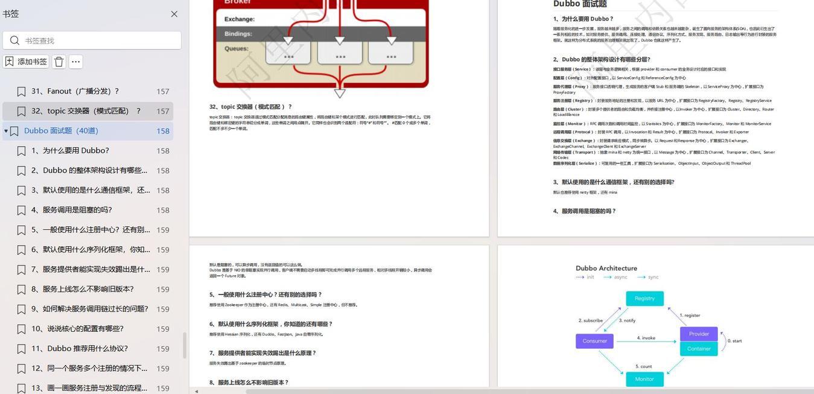Open bookmark 31、Fanout（广播分发）？
Screen dimensions: 814x394
(87, 91)
